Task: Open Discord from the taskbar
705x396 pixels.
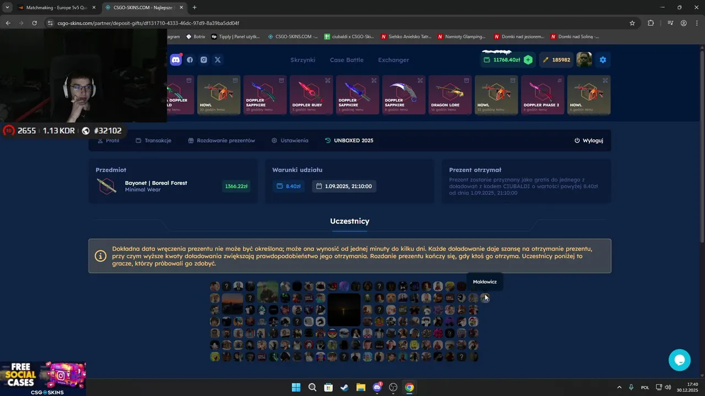Action: 377,387
